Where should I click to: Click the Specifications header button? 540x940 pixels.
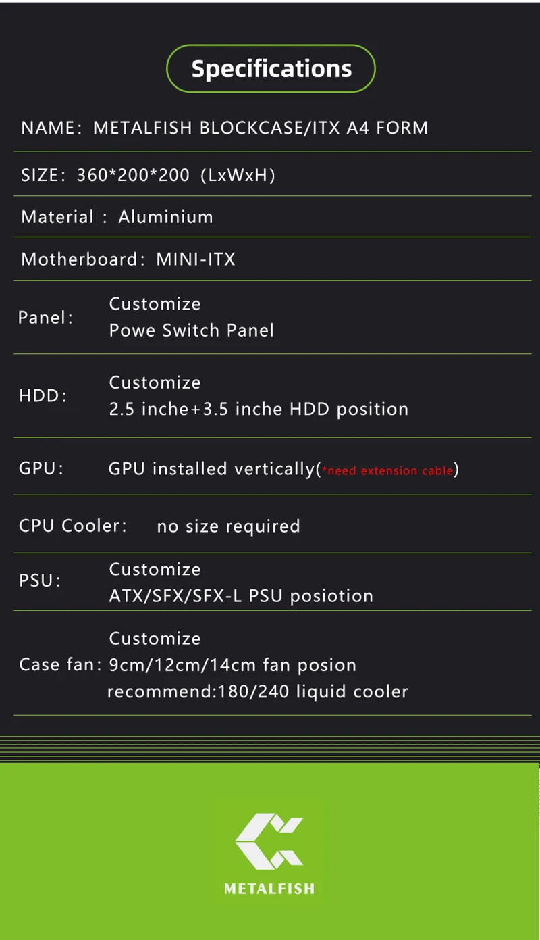(271, 68)
